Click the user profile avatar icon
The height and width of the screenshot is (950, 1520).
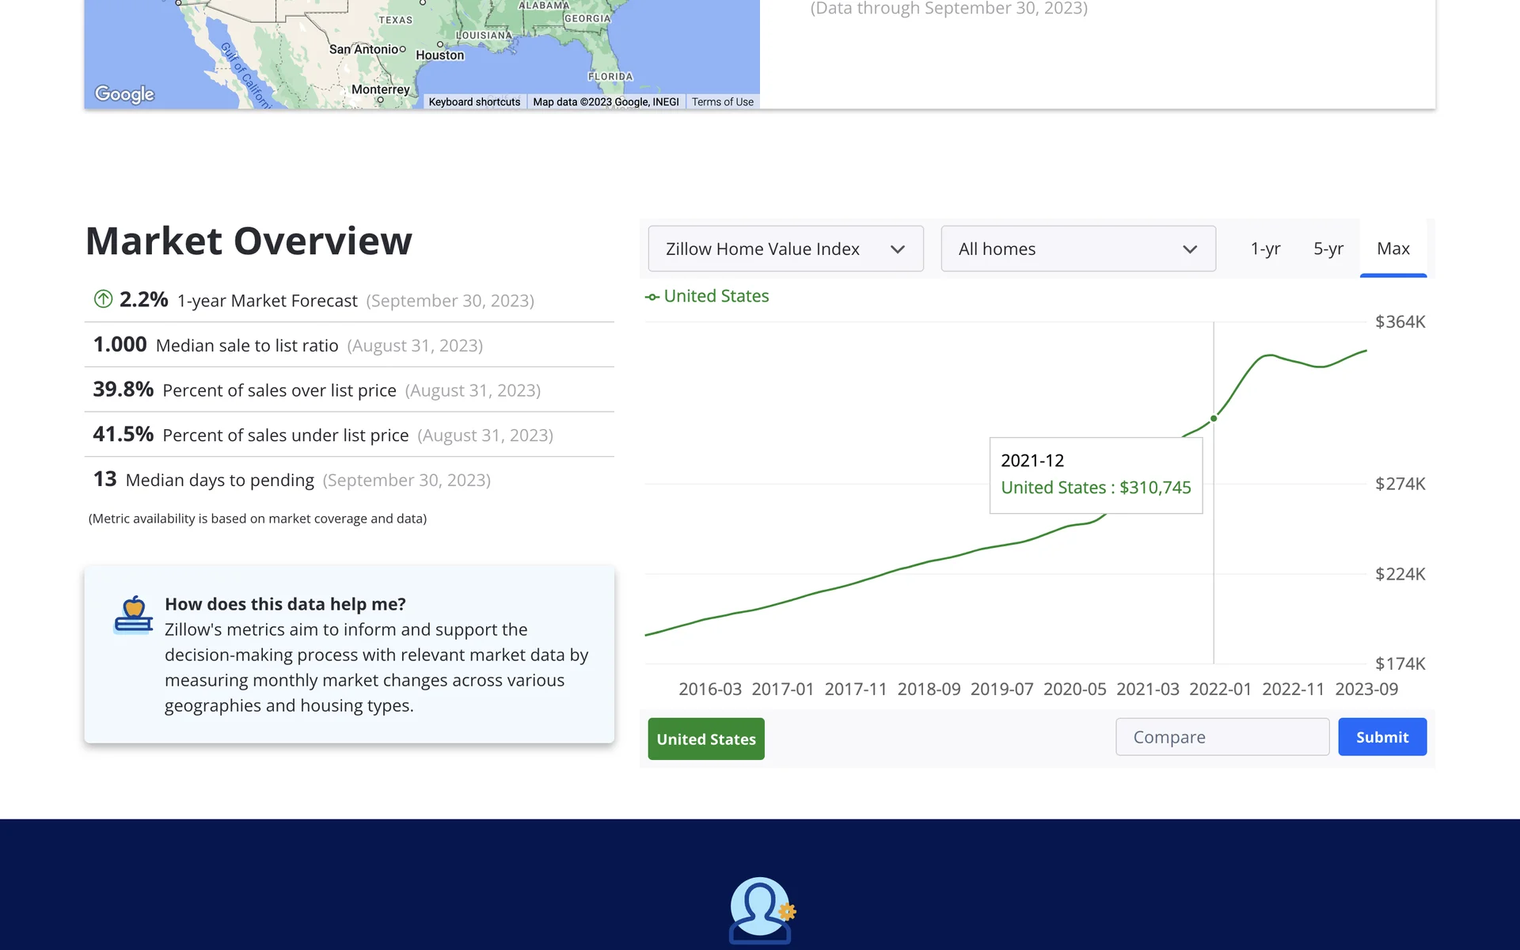[x=760, y=910]
